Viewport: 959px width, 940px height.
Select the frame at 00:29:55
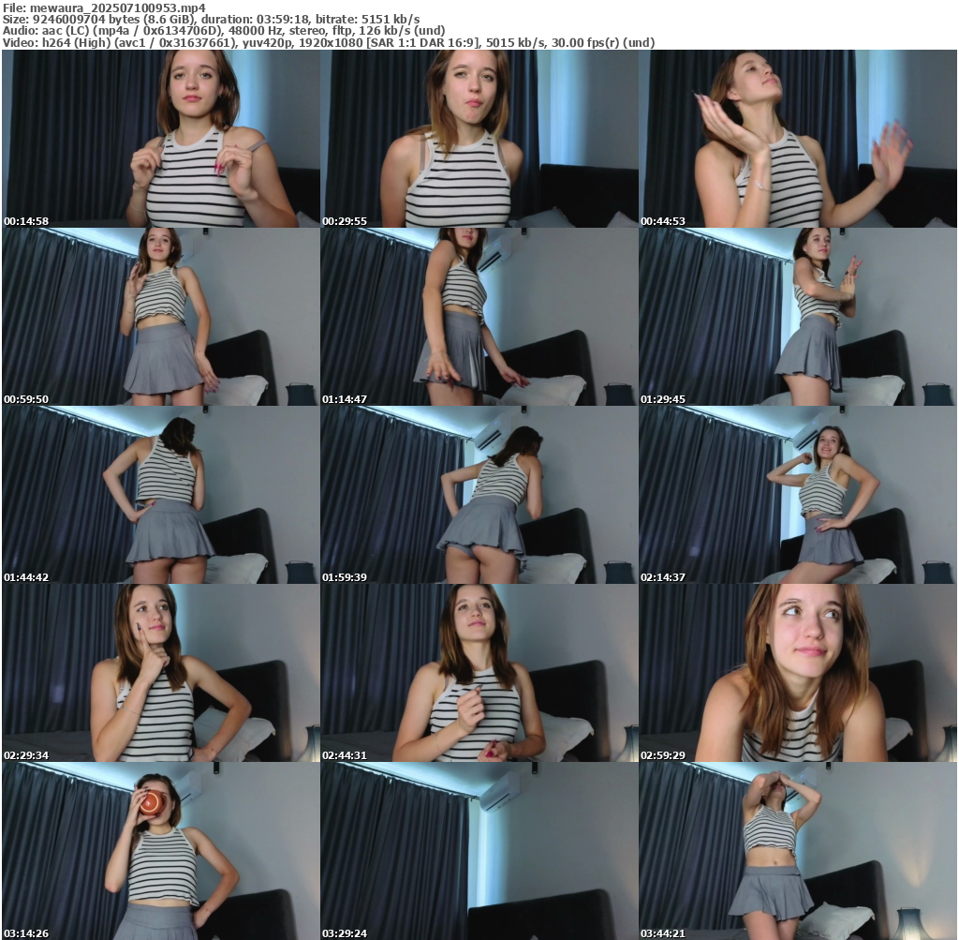pos(479,139)
